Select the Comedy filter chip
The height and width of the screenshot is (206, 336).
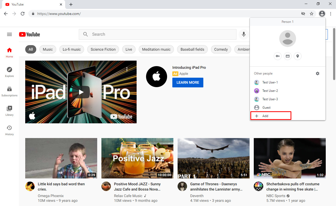point(221,49)
